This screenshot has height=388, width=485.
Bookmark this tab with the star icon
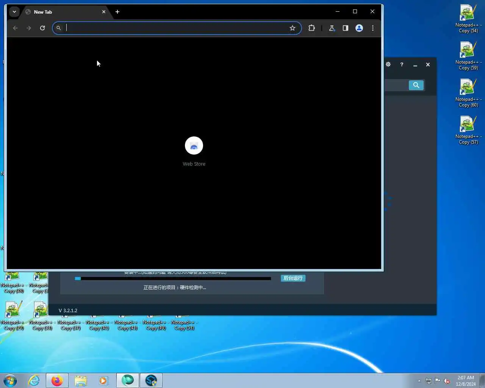tap(293, 28)
